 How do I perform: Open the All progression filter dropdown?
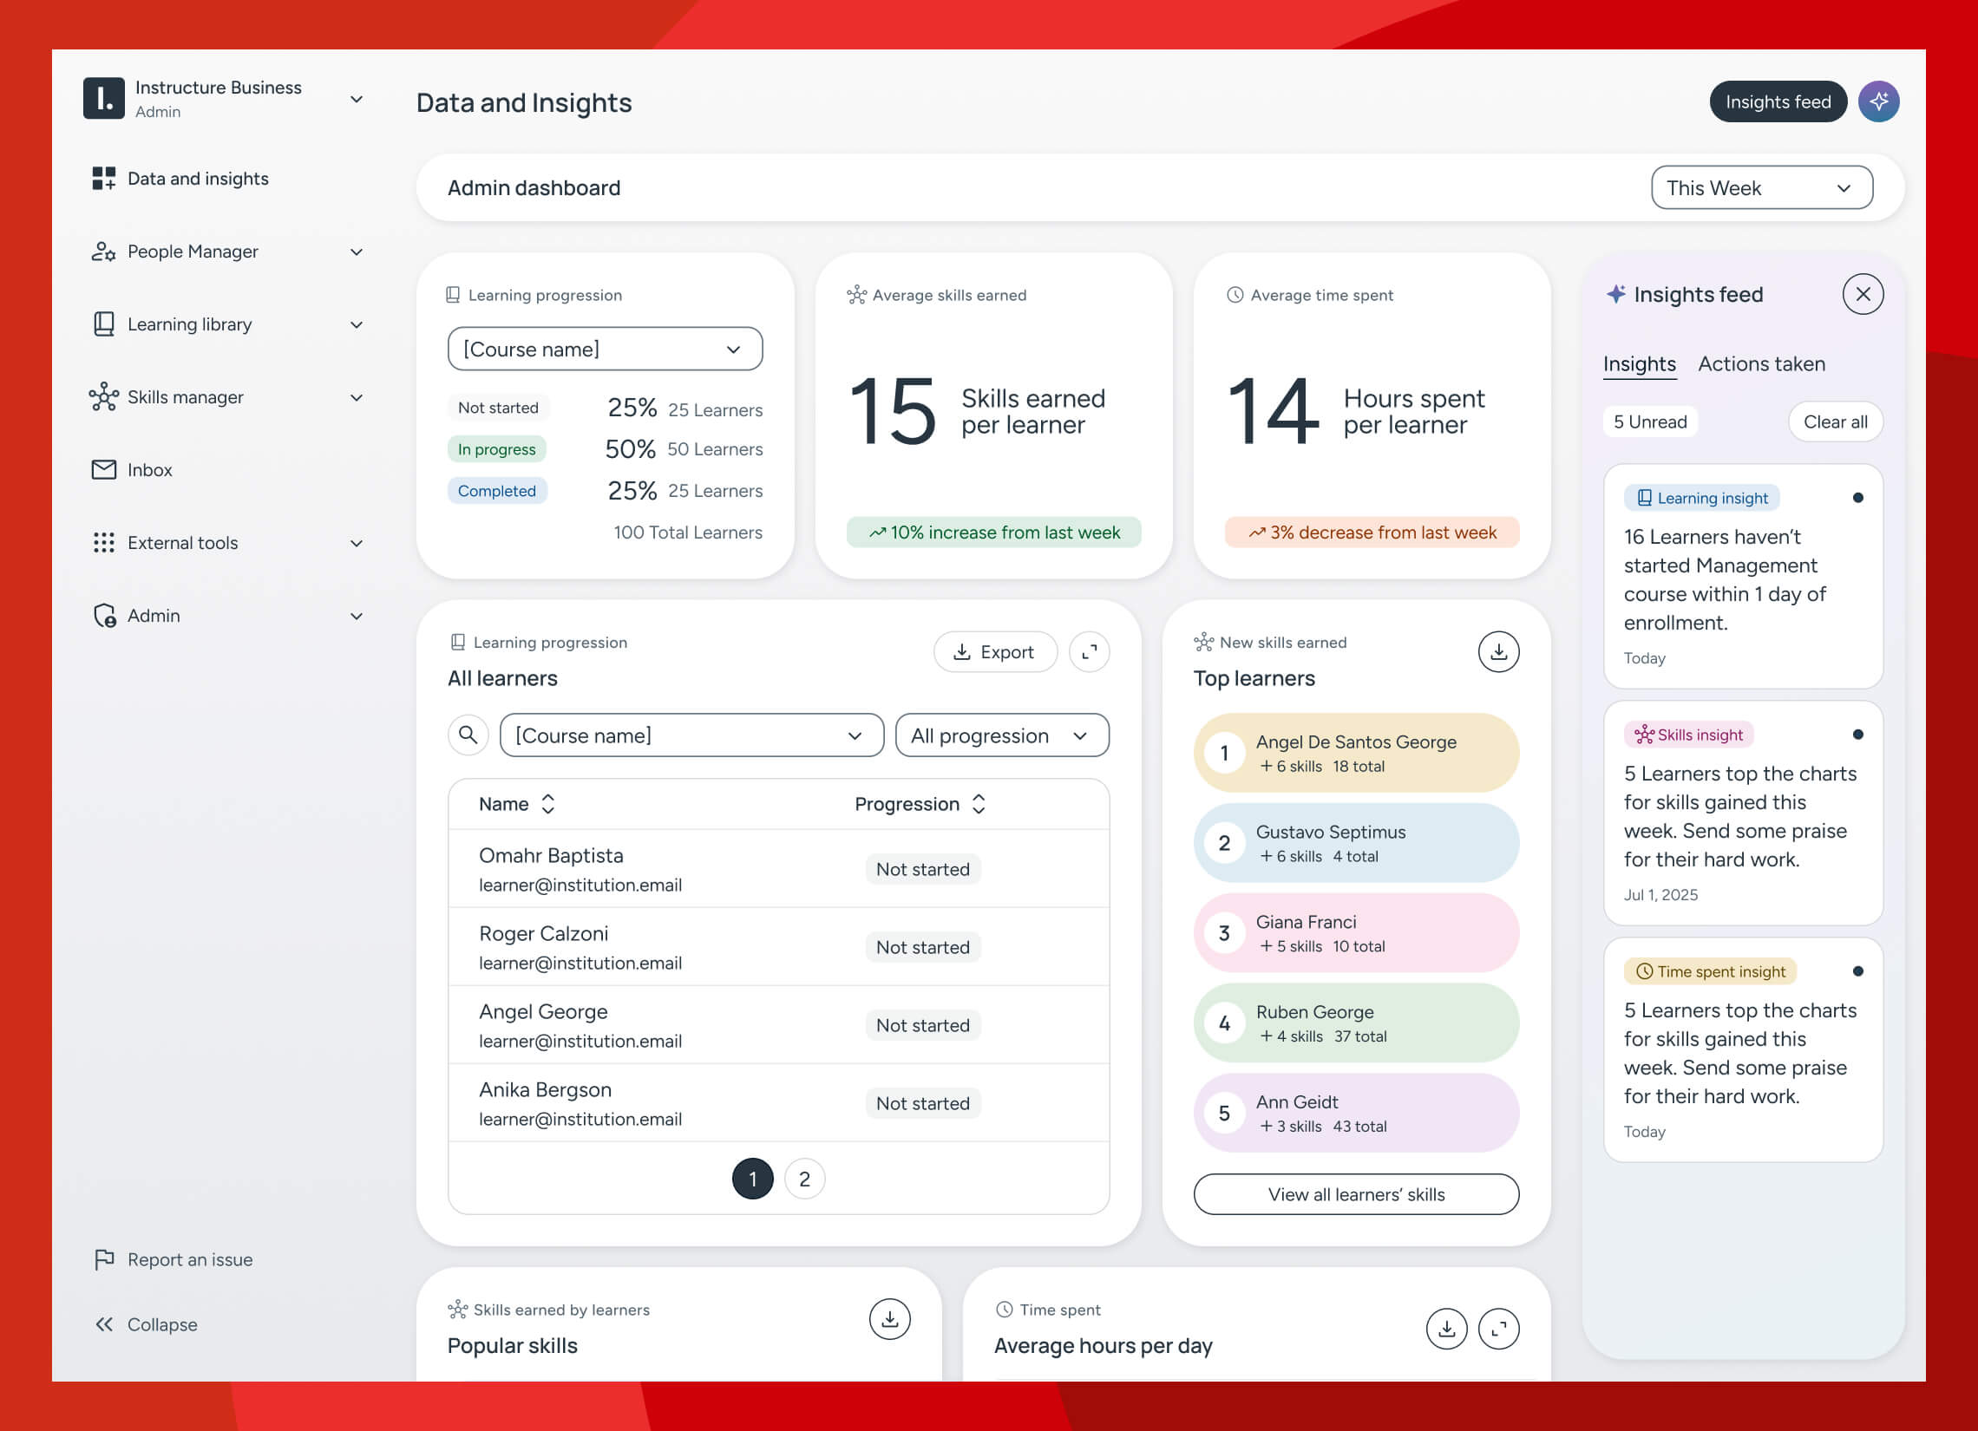tap(1001, 736)
